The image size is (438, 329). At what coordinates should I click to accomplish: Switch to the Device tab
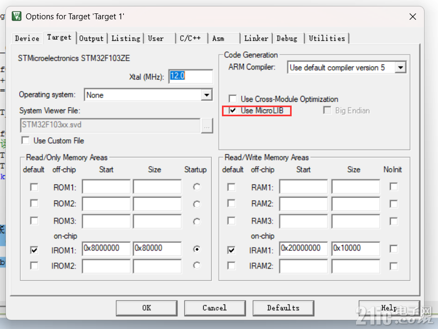27,38
